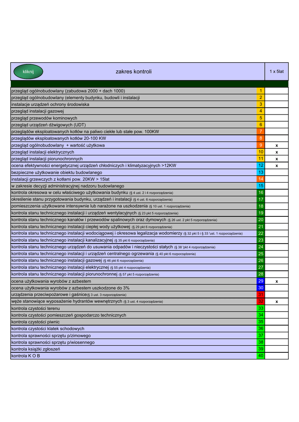
Task: Toggle the x mark for przegląd instalacji elektrycznych
Action: (x=276, y=152)
